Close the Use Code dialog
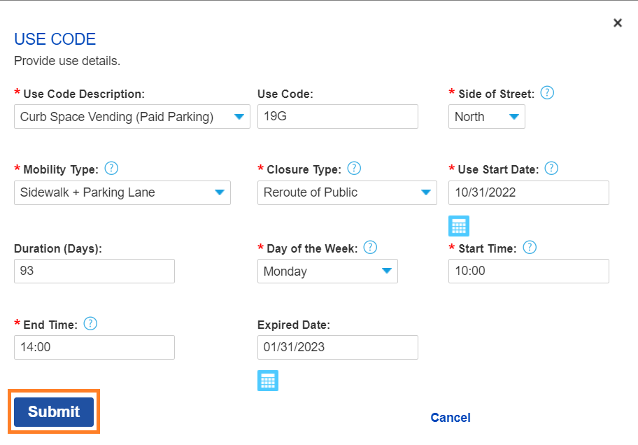 tap(618, 23)
